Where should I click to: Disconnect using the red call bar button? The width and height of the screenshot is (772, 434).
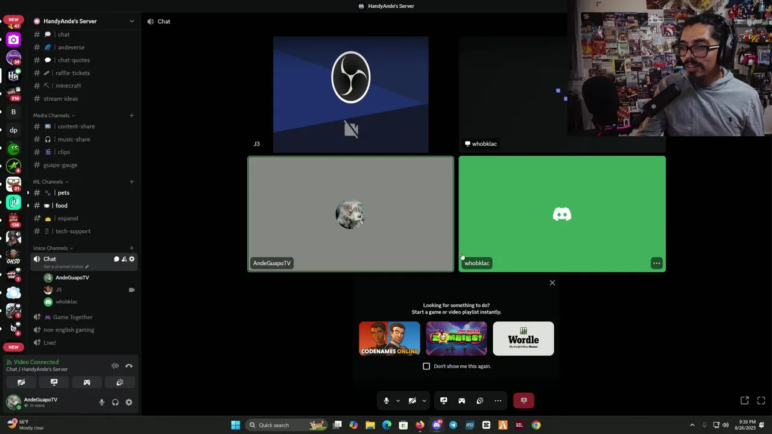524,401
